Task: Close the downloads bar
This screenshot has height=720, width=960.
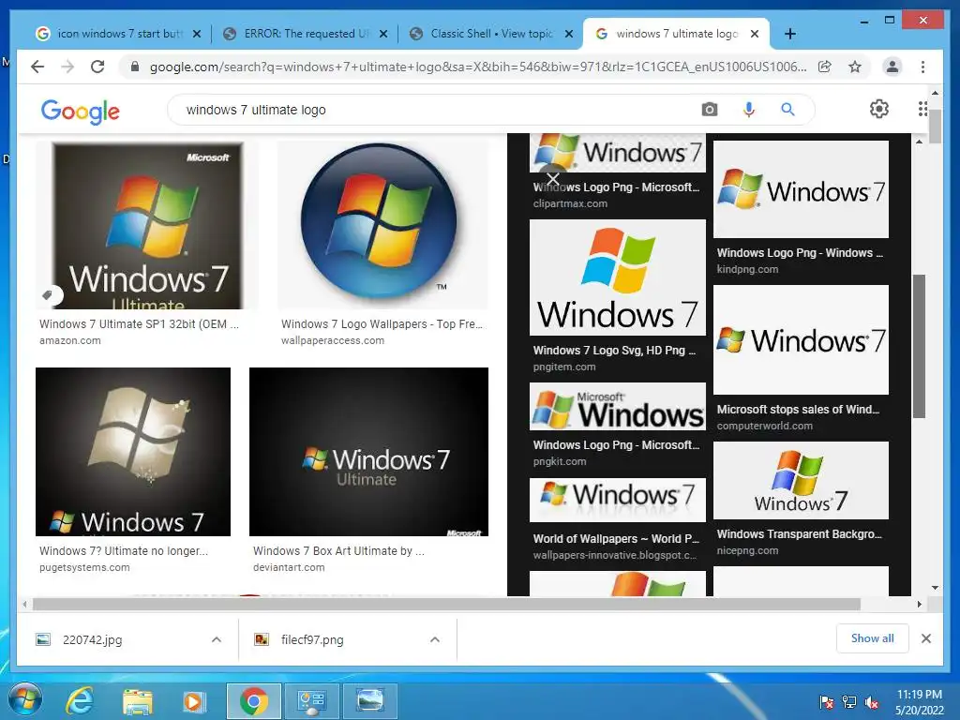Action: point(925,638)
